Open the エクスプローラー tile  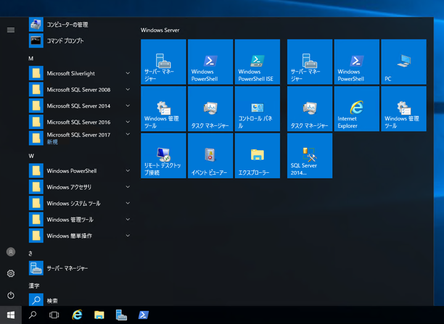coord(257,156)
